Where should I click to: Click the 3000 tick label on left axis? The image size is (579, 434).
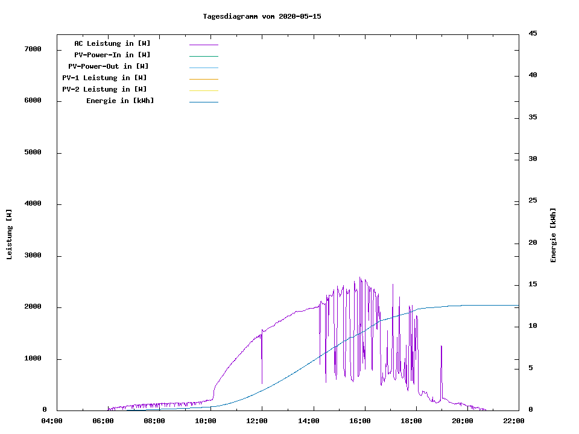click(33, 256)
